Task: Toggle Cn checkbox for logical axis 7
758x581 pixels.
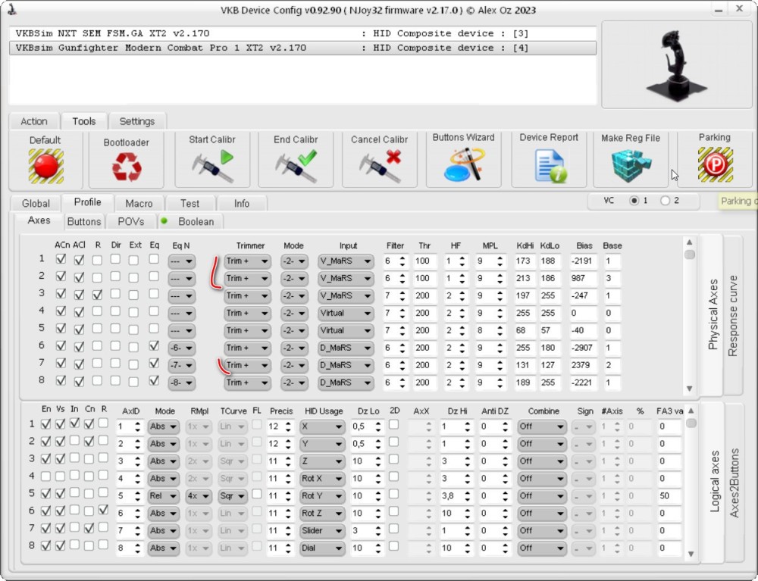Action: point(89,529)
